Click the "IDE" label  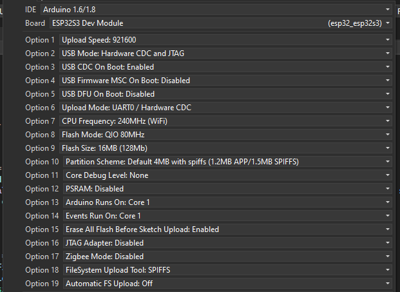point(31,10)
